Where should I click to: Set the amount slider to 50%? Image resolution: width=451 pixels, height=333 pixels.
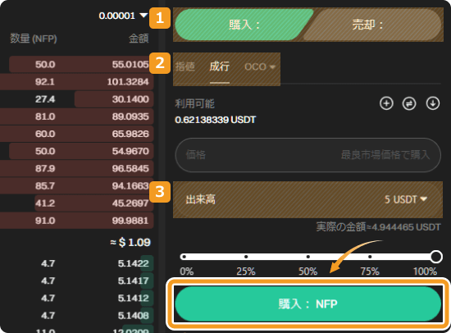click(x=308, y=257)
